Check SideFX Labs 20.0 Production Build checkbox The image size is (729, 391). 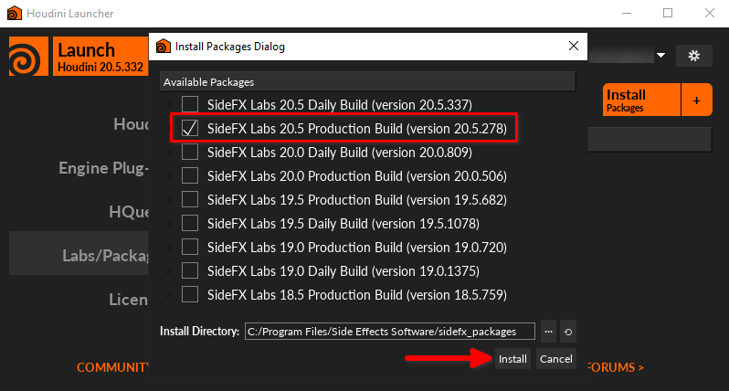190,175
